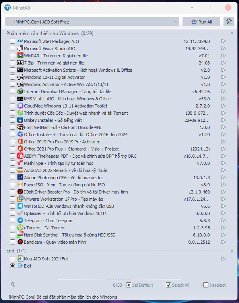Click the Adobe Photoshop CS6 icon
239x303 pixels.
(20, 178)
